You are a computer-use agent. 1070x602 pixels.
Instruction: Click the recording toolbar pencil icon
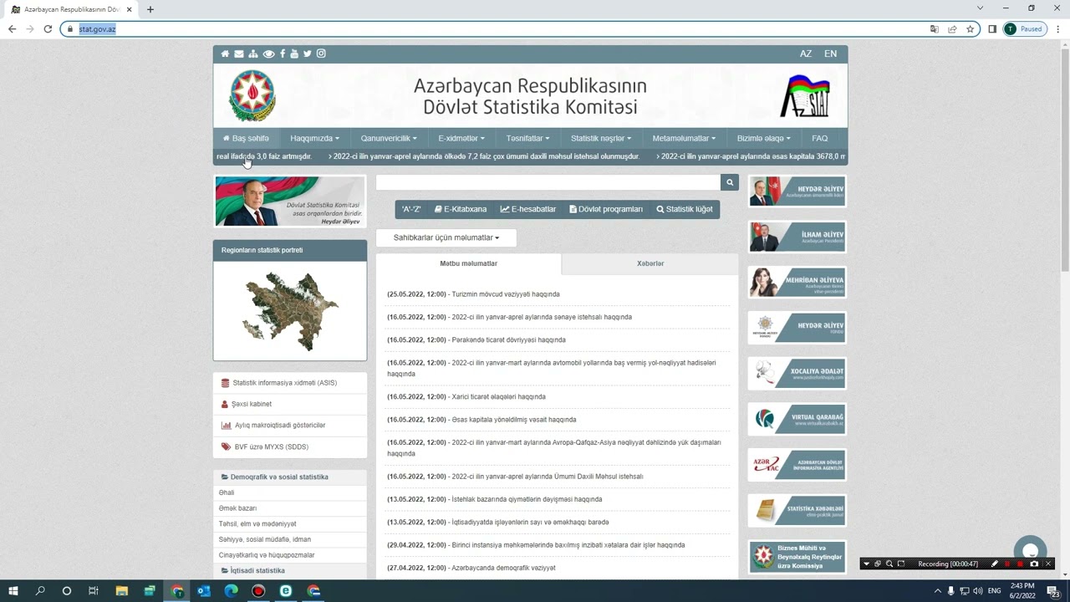[994, 564]
